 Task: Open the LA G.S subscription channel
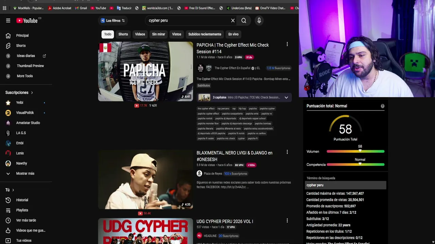pos(21,133)
